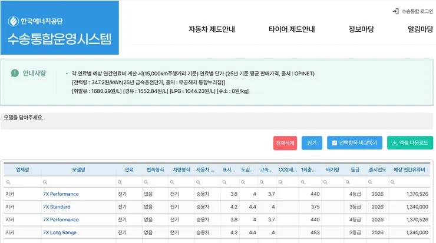Screen dimensions: 436x243
Task: Sort by the 자동차 ... column header
Action: coord(206,169)
